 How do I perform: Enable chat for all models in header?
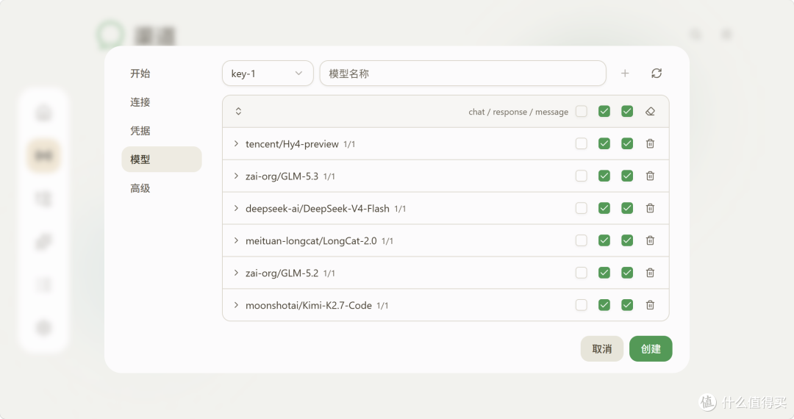(x=582, y=111)
